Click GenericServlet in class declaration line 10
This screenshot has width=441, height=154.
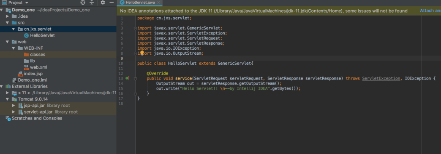[234, 63]
